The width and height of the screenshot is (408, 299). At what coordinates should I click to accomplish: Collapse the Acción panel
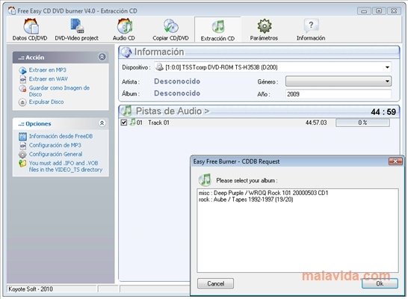(x=102, y=57)
